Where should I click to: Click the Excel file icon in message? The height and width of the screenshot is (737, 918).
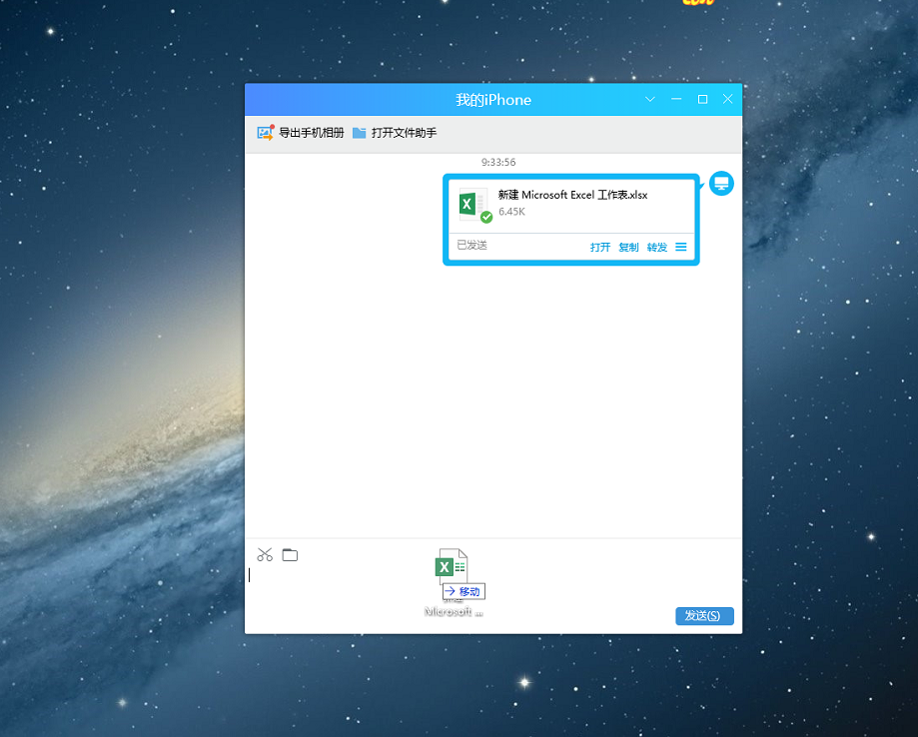pyautogui.click(x=473, y=205)
